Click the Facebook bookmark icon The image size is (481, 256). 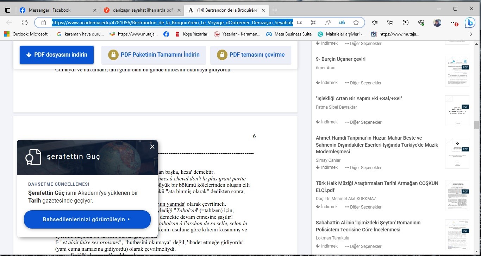[166, 34]
